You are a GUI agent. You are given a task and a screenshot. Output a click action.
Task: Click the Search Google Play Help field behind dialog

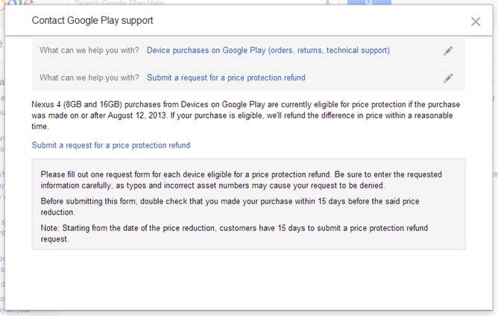point(204,2)
